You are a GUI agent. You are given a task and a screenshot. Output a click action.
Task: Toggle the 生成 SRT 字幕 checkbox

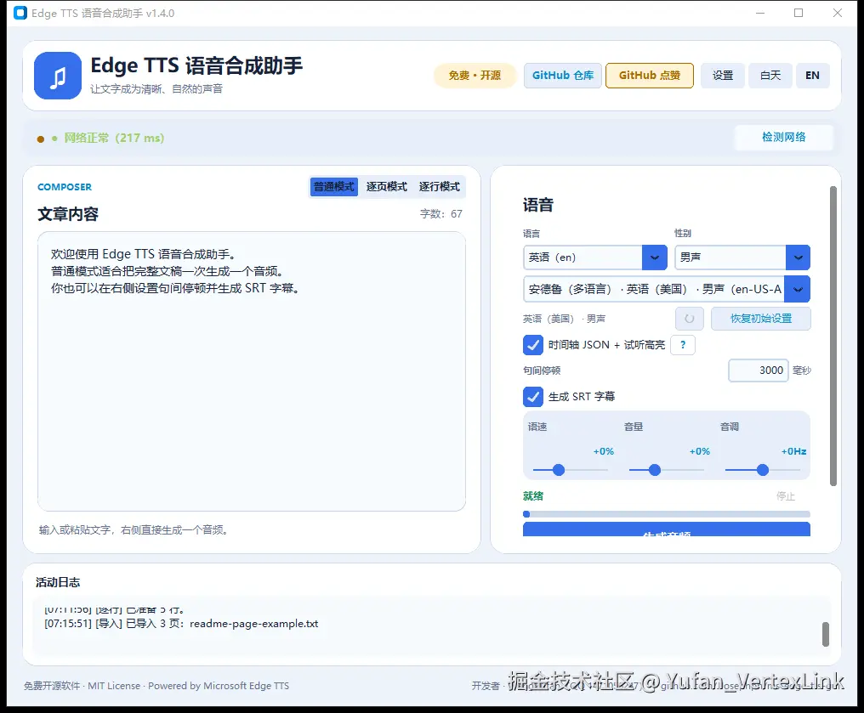tap(533, 396)
